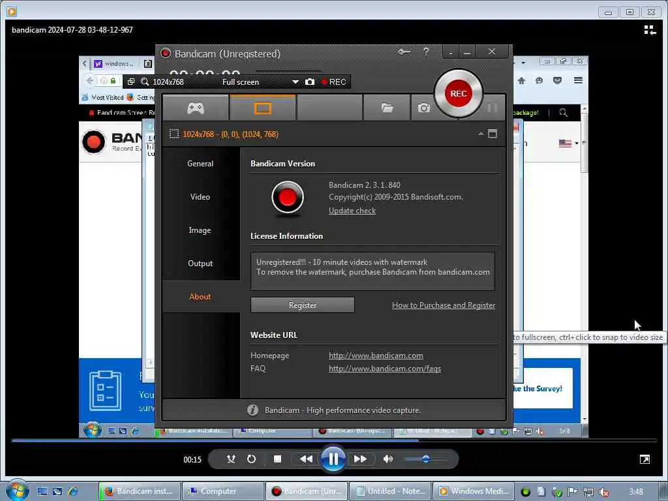
Task: Click the Show desktop quick launch icon
Action: (42, 491)
